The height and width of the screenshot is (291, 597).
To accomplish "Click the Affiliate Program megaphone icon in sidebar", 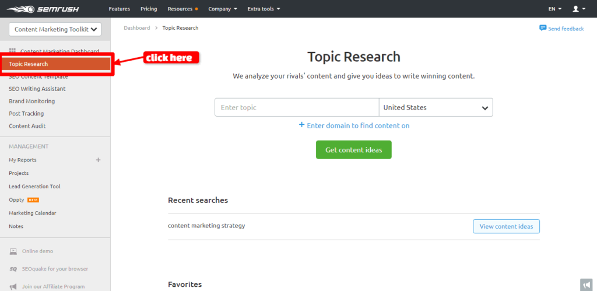I will 13,286.
